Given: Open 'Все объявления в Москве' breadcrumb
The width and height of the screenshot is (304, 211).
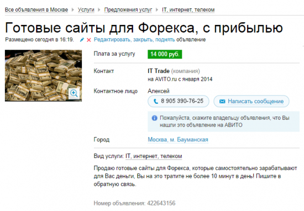Looking at the screenshot, I should pyautogui.click(x=36, y=10).
